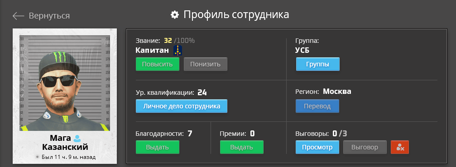Click the Выговоры 0/3 counter

click(340, 134)
